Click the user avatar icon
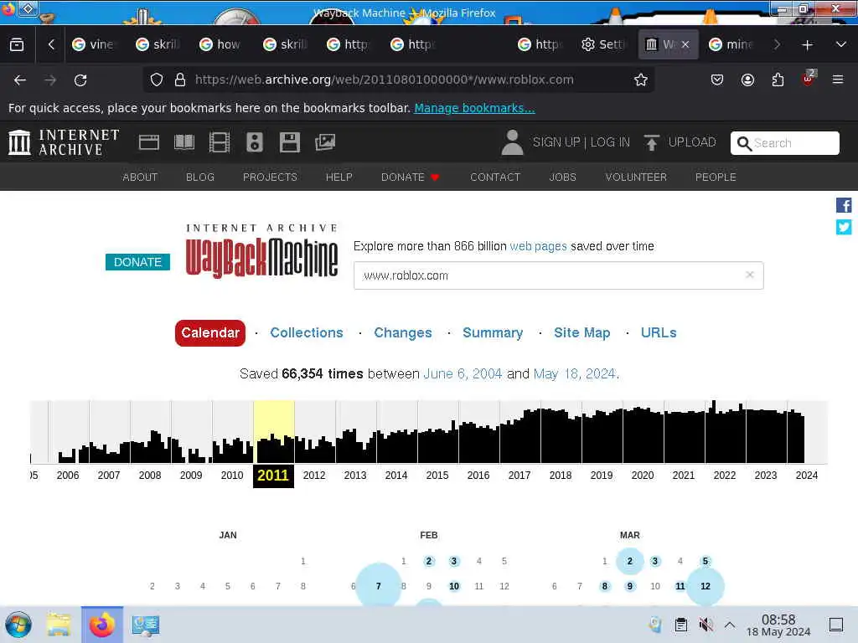Image resolution: width=858 pixels, height=643 pixels. (x=512, y=142)
